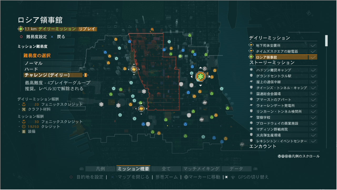This screenshot has width=337, height=190.
Task: Click the coin icon beside 19250 クレジット
Action: 24,127
